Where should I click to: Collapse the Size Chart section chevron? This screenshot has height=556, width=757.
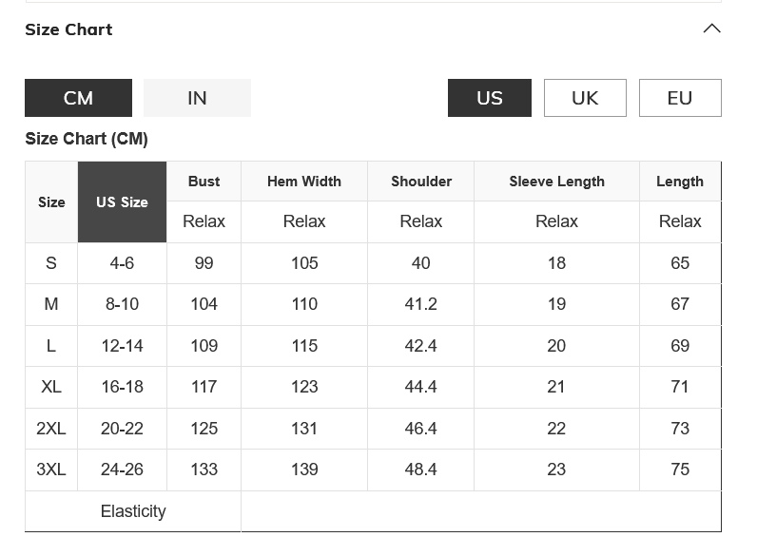tap(711, 29)
